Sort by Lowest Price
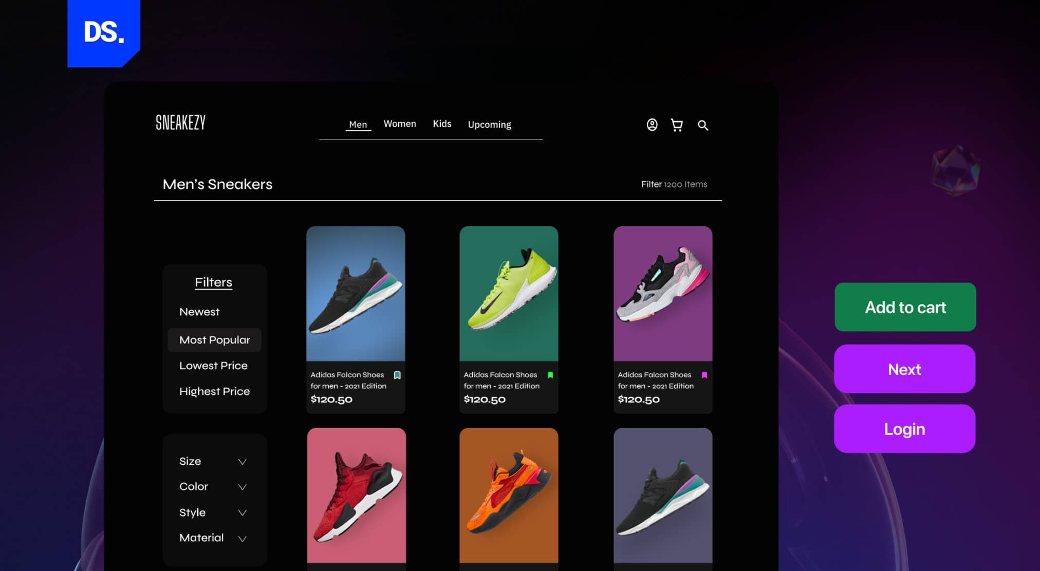 click(x=213, y=366)
